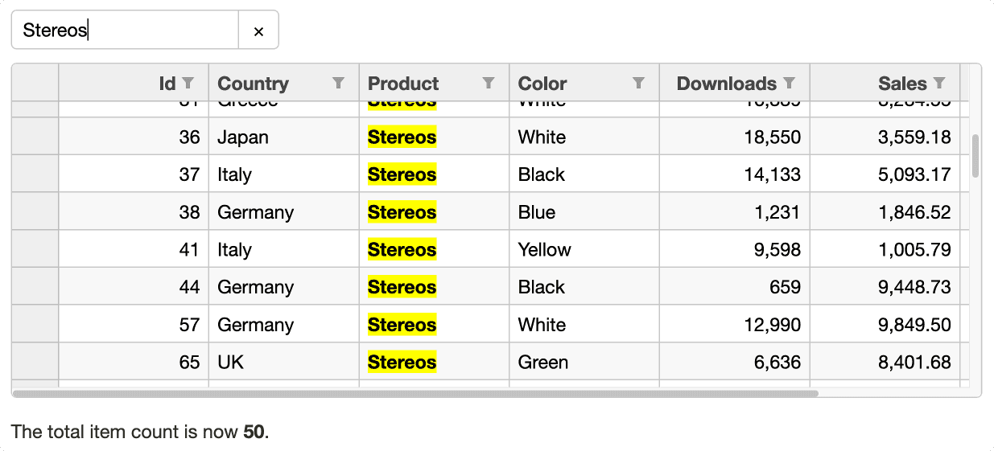
Task: Sort by the Color column header
Action: (x=542, y=84)
